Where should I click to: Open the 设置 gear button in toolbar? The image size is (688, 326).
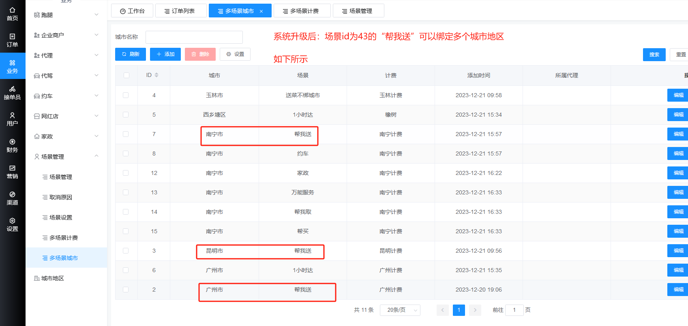coord(235,54)
